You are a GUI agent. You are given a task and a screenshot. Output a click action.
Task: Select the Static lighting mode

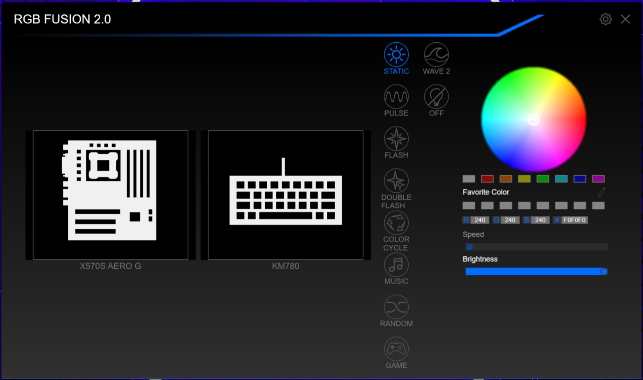point(396,58)
